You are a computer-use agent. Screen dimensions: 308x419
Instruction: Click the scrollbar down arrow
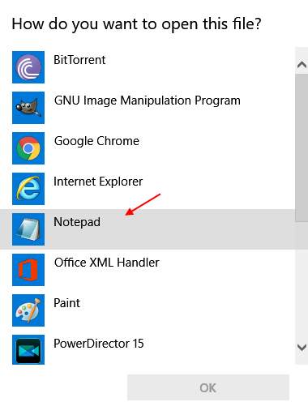coord(302,347)
